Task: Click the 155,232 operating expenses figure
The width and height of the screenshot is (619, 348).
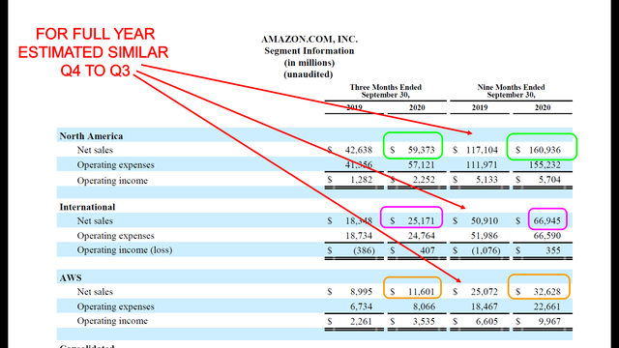Action: point(545,165)
